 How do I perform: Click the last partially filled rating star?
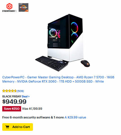[15, 91]
